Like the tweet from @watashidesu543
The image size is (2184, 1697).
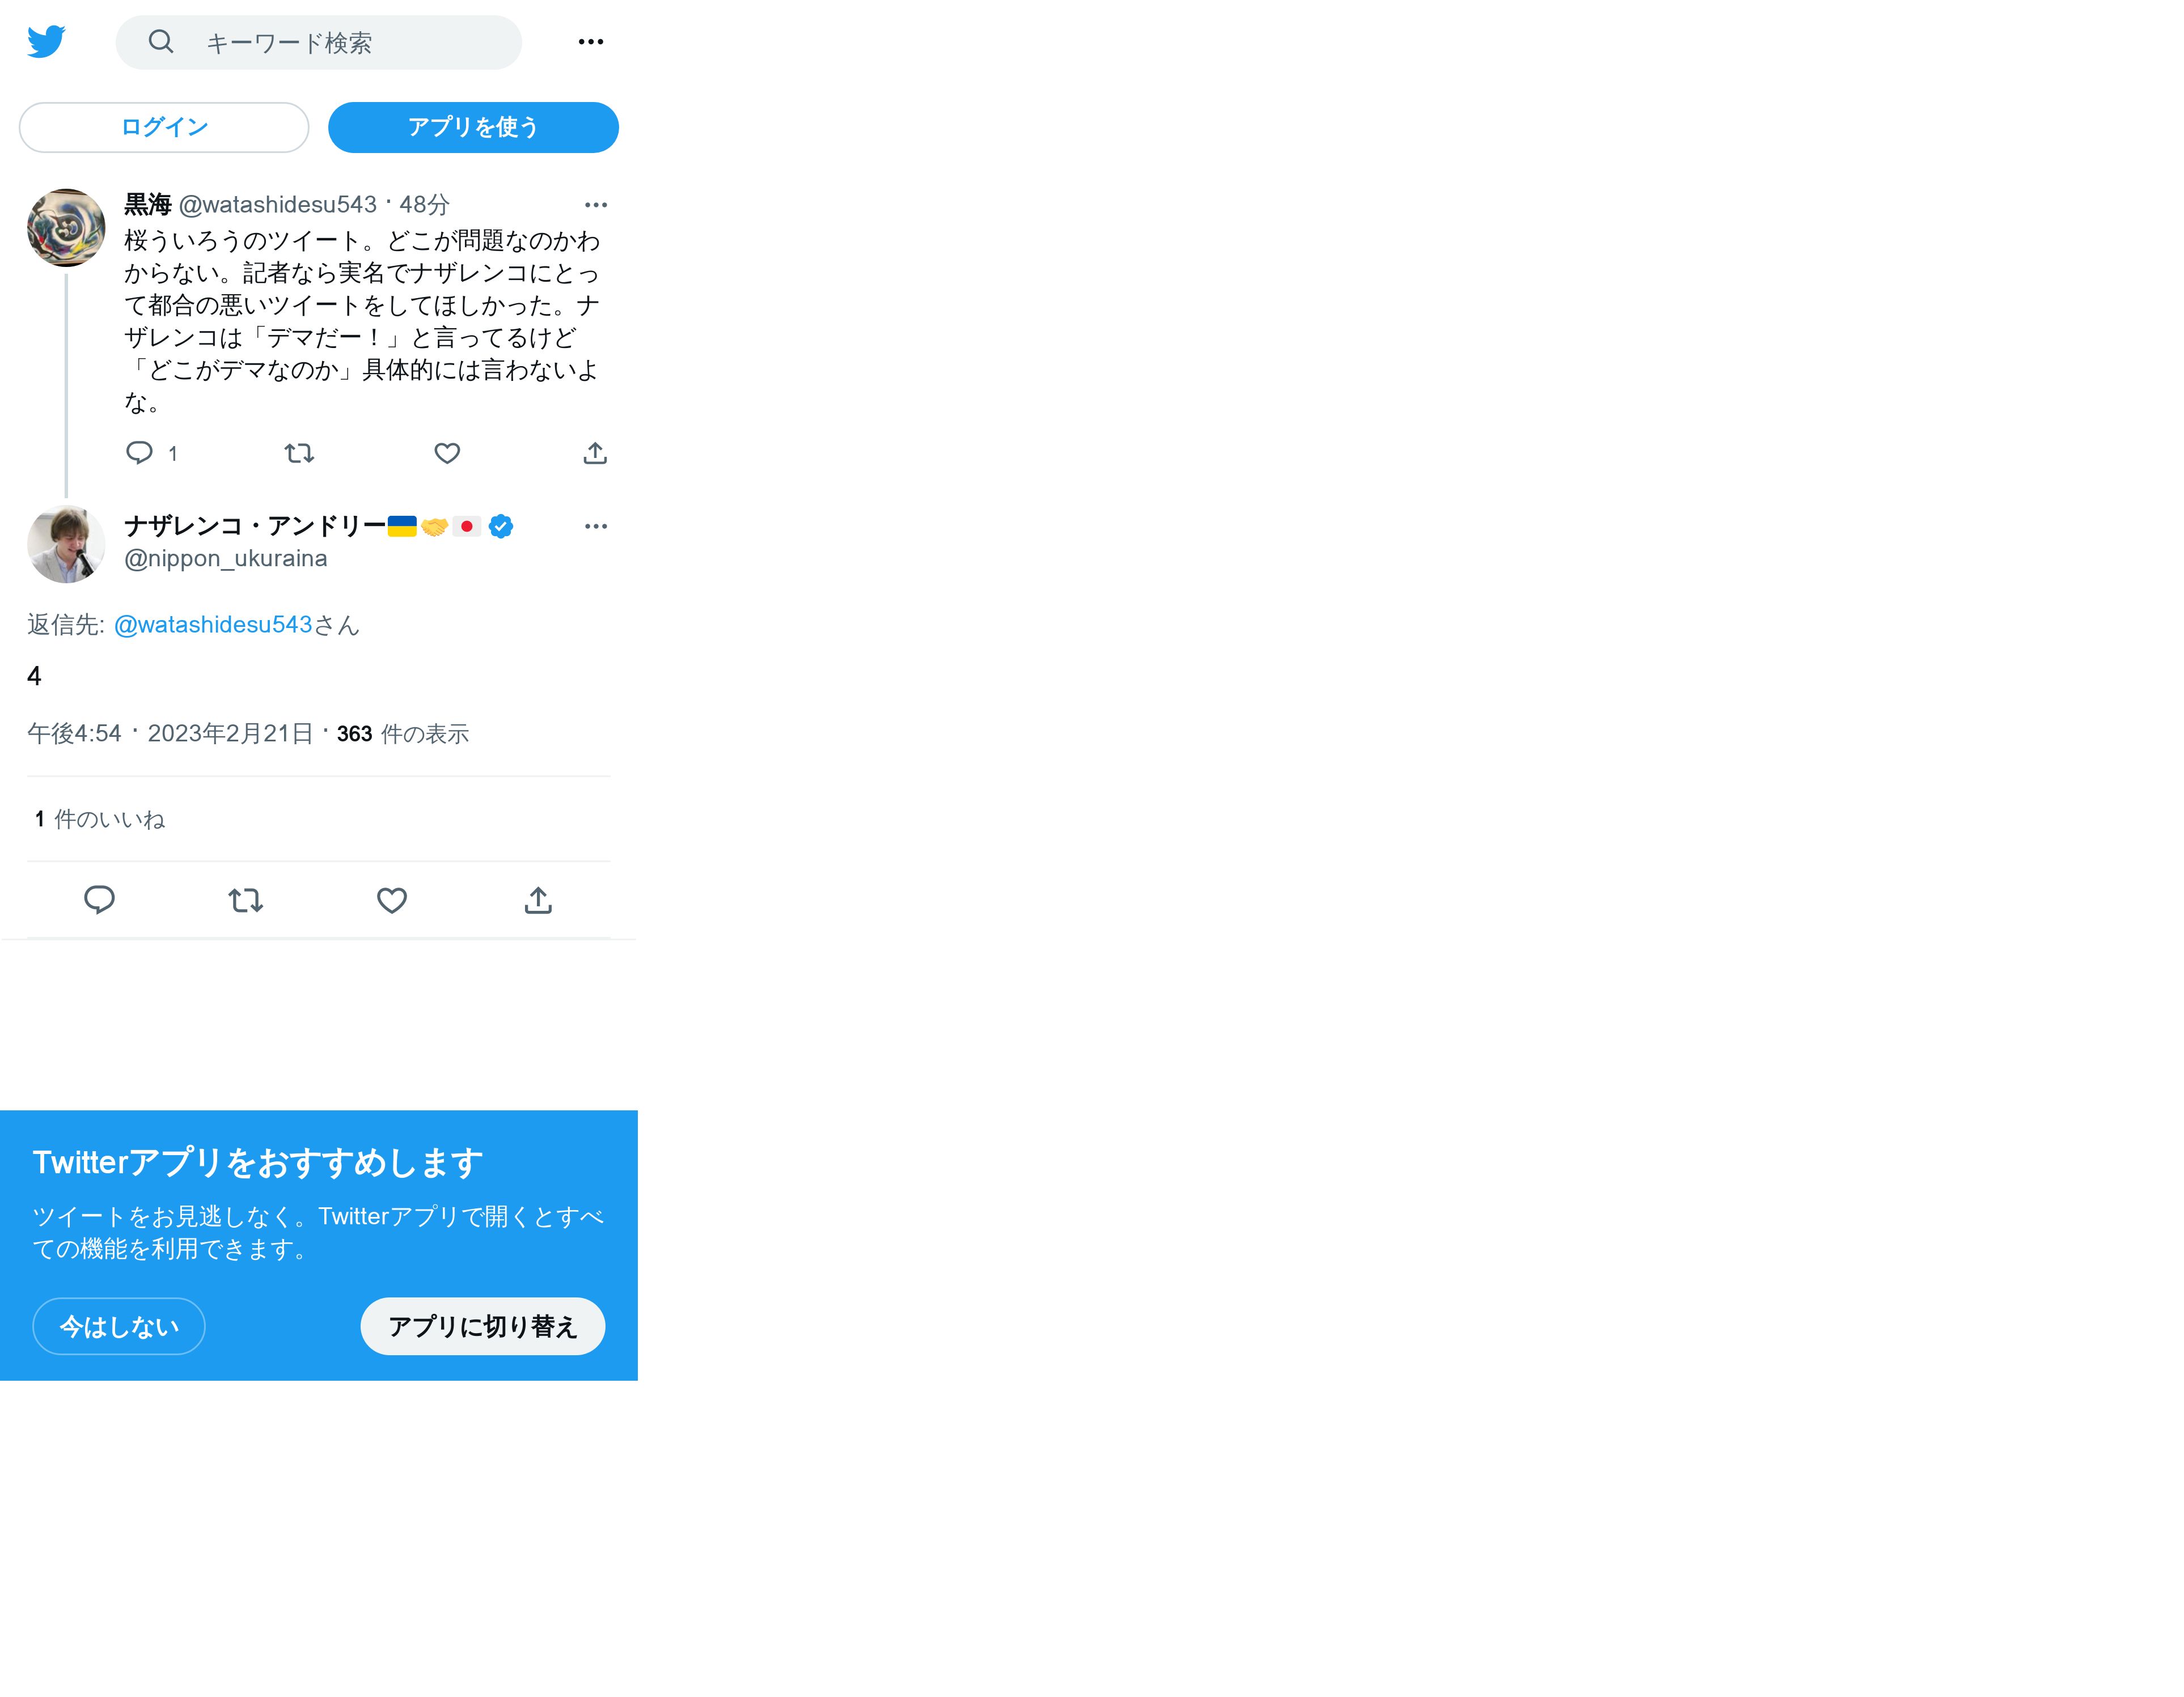coord(447,453)
